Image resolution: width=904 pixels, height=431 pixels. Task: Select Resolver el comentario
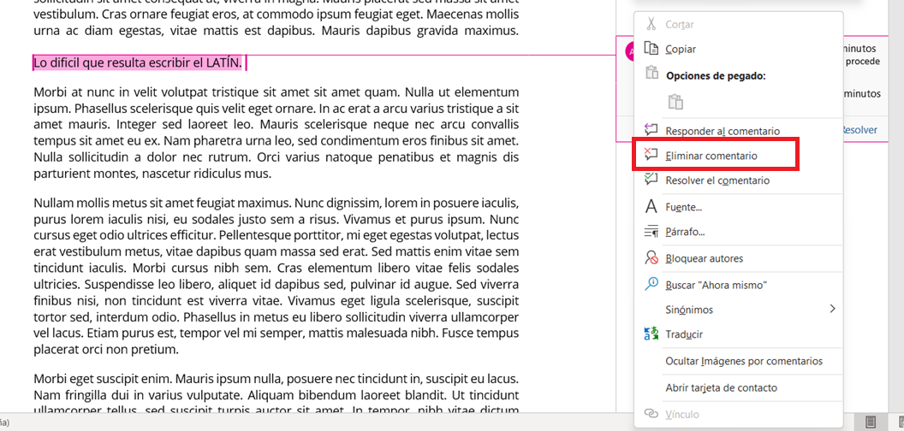pyautogui.click(x=717, y=180)
